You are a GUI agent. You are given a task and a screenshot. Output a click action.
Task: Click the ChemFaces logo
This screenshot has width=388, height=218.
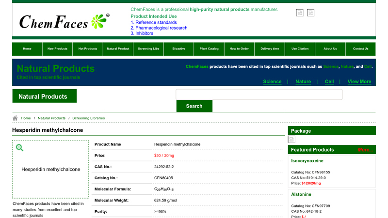pos(64,22)
